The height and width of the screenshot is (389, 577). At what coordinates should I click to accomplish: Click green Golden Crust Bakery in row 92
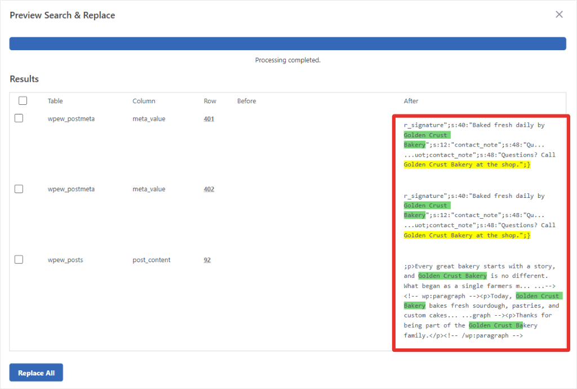tap(452, 276)
